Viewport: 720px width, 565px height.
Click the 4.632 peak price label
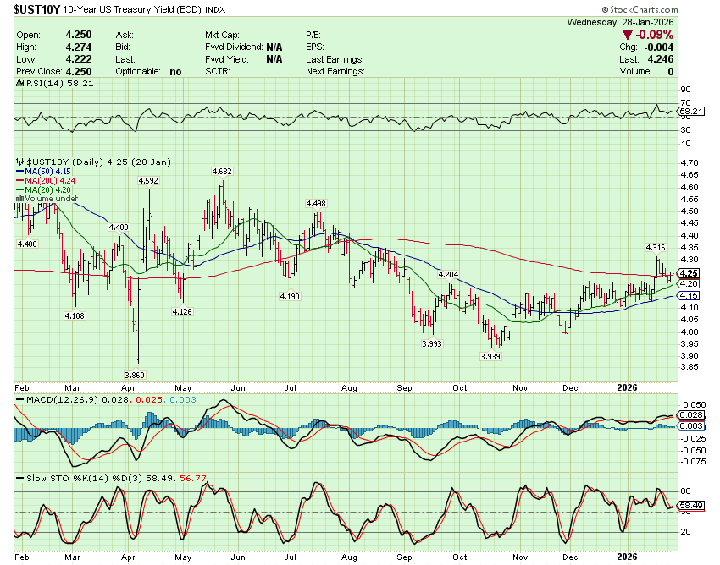point(222,172)
